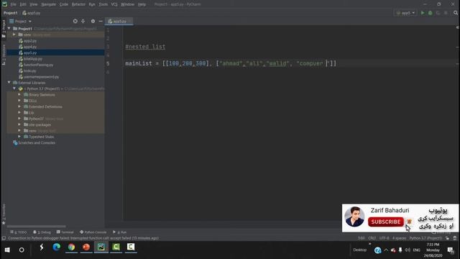Click the ENG language indicator in taskbar
Viewport: 460px width, 259px height.
tap(417, 250)
